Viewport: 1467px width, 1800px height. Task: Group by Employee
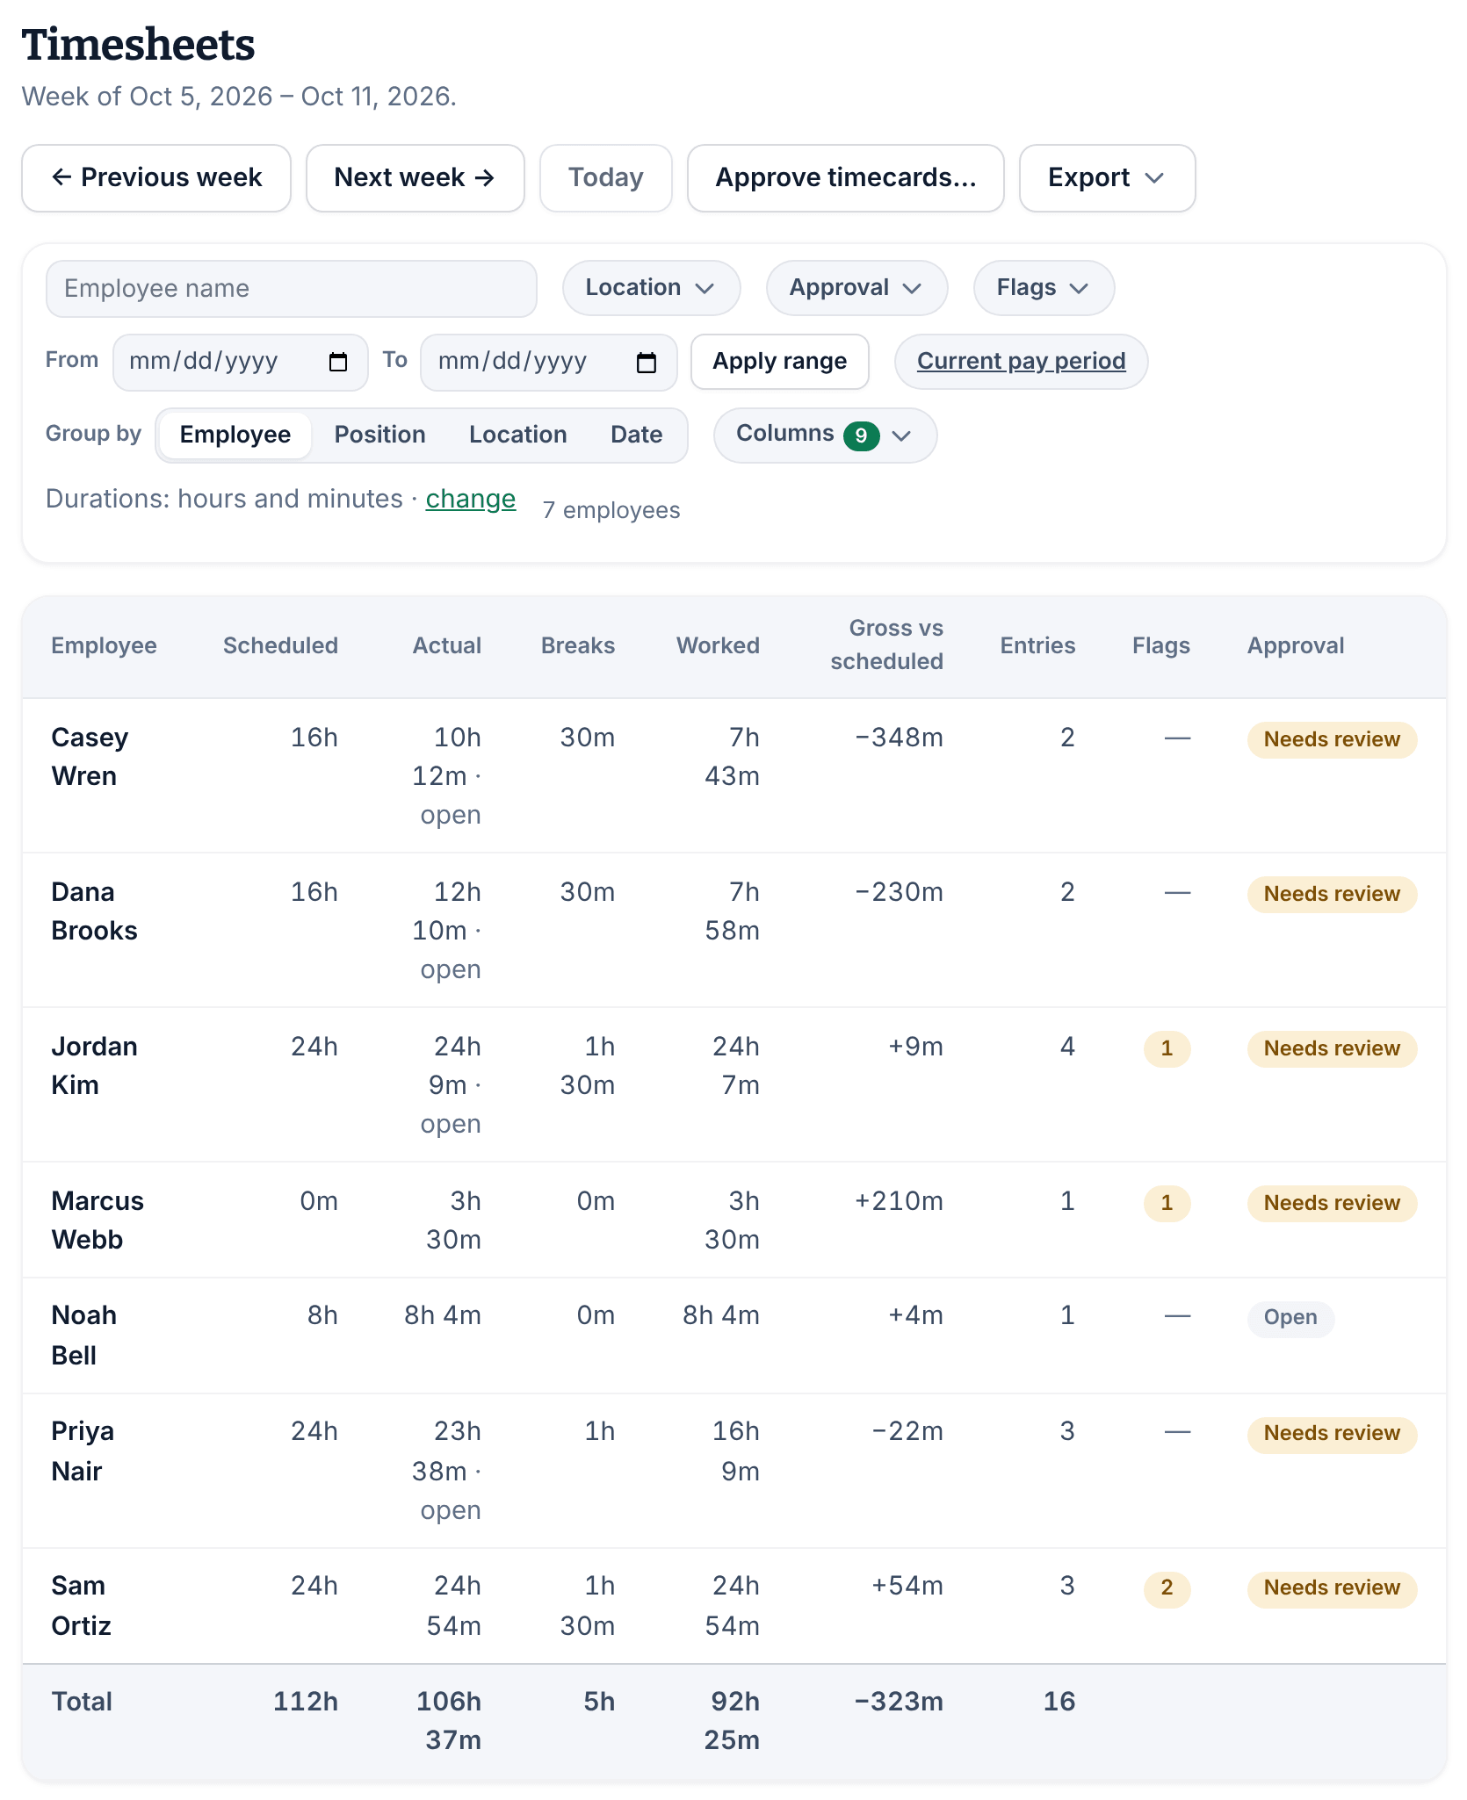pyautogui.click(x=235, y=436)
